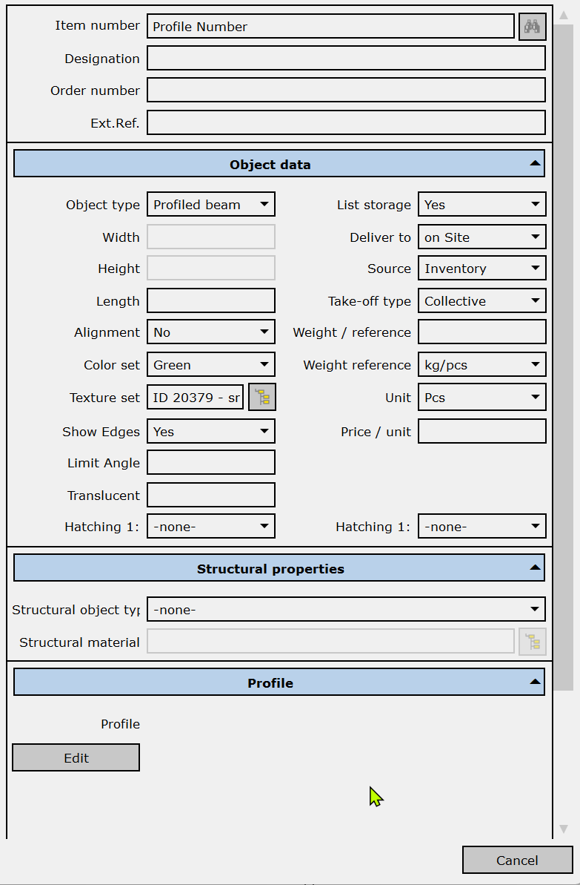This screenshot has width=580, height=885.
Task: Toggle the Show Edges dropdown
Action: [x=211, y=432]
